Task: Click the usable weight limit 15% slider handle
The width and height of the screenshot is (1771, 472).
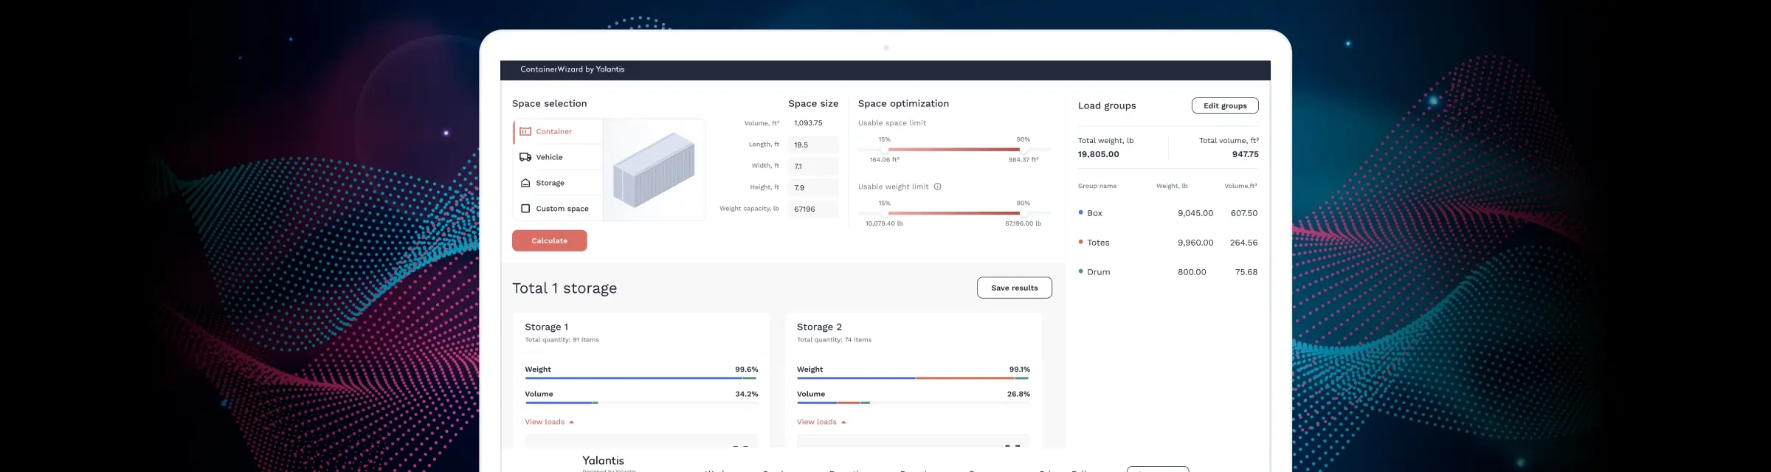Action: click(x=884, y=213)
